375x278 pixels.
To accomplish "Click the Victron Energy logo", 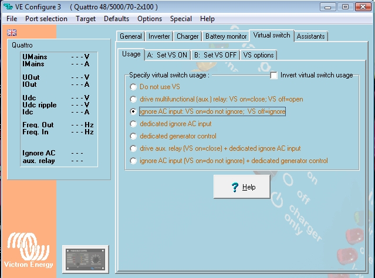I will tap(28, 250).
